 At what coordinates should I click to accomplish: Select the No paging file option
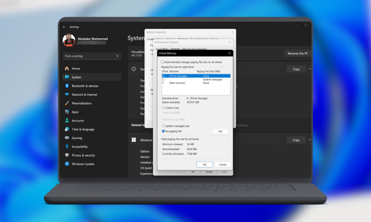point(163,131)
